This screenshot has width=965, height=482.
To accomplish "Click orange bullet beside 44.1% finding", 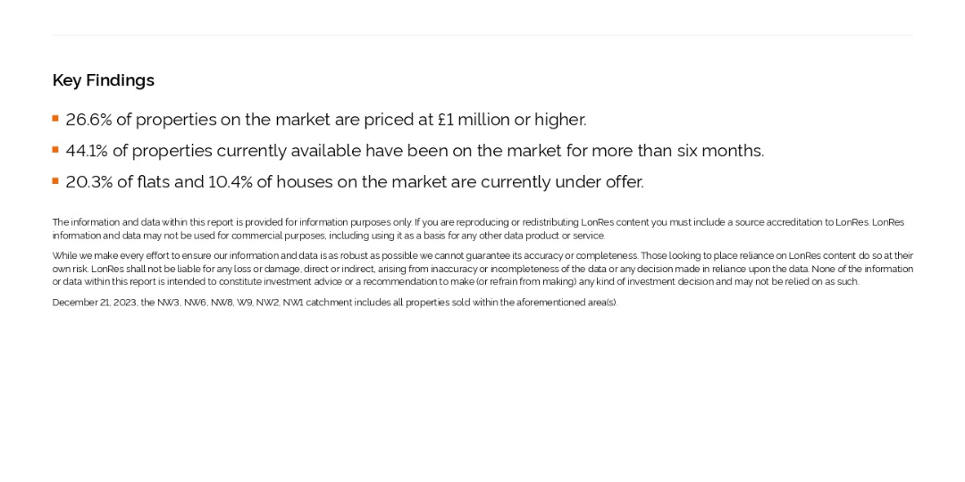I will (55, 149).
